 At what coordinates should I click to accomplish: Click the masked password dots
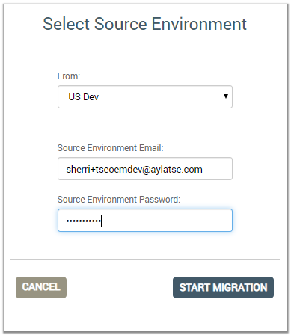(83, 221)
